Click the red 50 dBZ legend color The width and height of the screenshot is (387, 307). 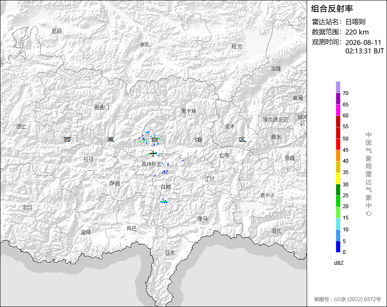point(338,133)
